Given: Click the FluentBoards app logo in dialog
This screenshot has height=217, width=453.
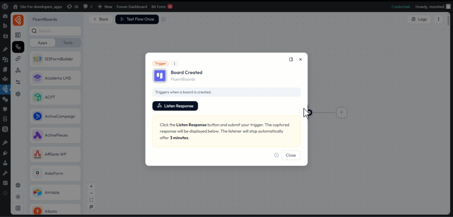Looking at the screenshot, I should pyautogui.click(x=160, y=76).
